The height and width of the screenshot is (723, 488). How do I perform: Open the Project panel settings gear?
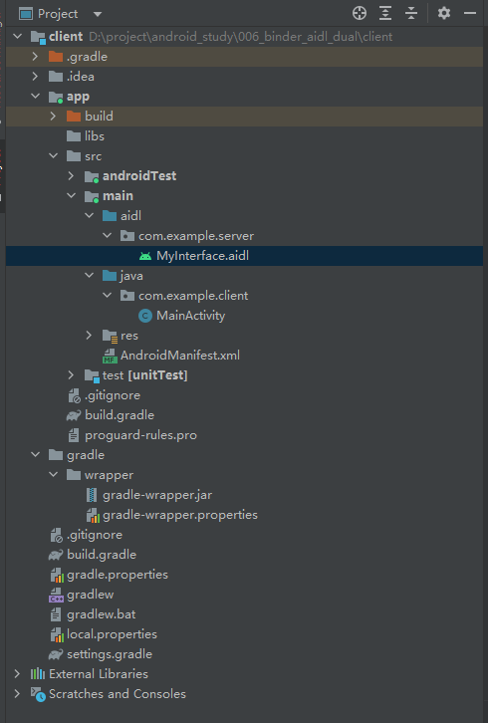click(x=444, y=13)
